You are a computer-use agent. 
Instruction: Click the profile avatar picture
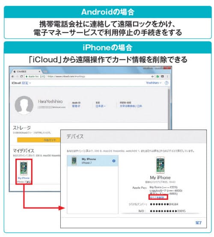click(x=24, y=105)
